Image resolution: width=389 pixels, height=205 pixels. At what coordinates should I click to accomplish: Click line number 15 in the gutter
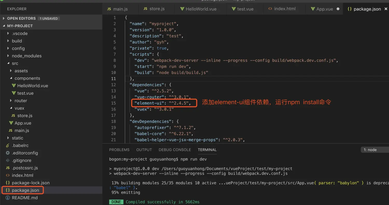coord(114,103)
